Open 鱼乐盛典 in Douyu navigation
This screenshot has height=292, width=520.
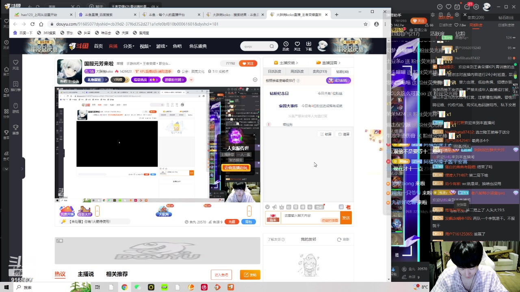pos(198,46)
